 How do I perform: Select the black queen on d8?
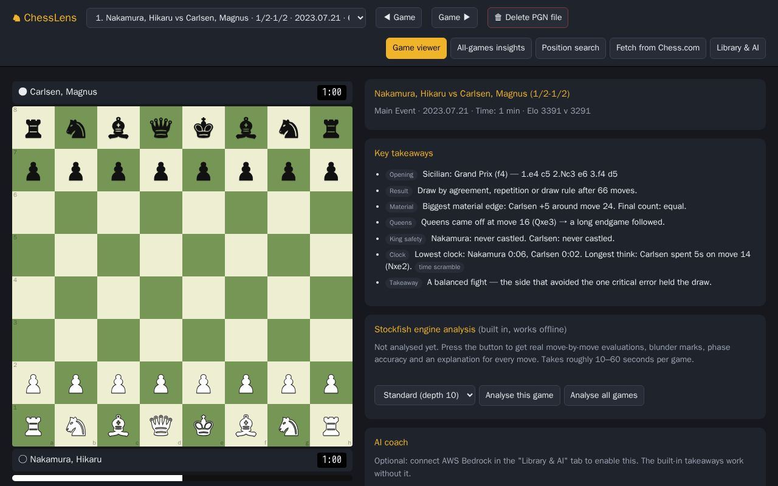161,128
